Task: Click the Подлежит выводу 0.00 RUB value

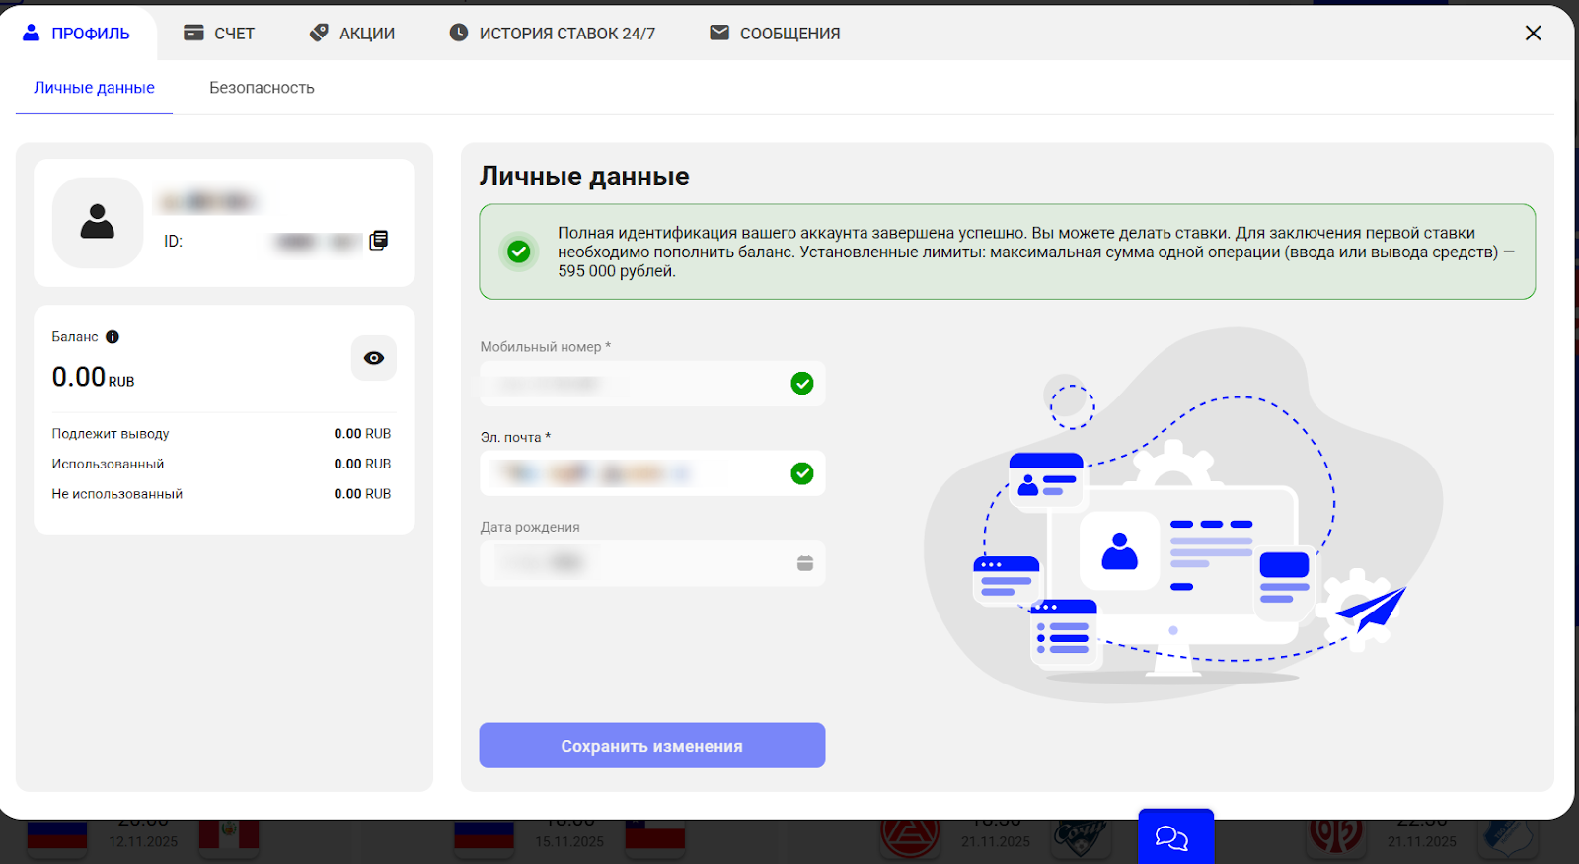Action: pyautogui.click(x=362, y=434)
